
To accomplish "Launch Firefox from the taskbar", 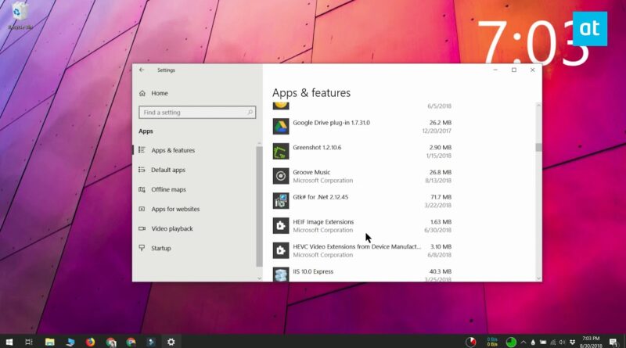I will click(x=90, y=342).
